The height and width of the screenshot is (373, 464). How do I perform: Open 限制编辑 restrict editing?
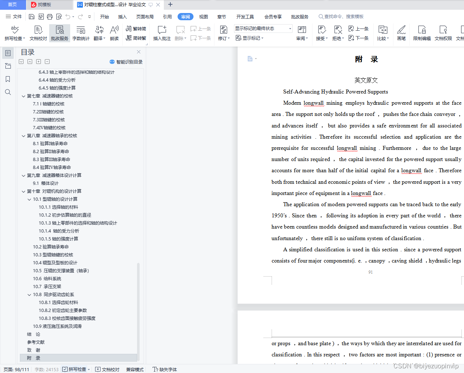pos(422,33)
